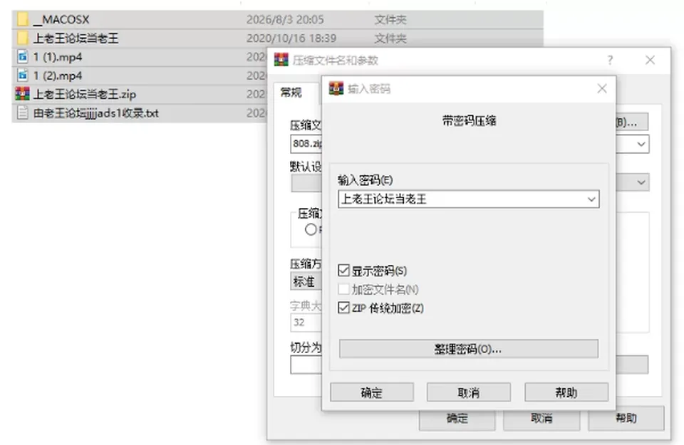Click 确定 in the 输入密码 dialog
The height and width of the screenshot is (445, 684).
pyautogui.click(x=372, y=392)
